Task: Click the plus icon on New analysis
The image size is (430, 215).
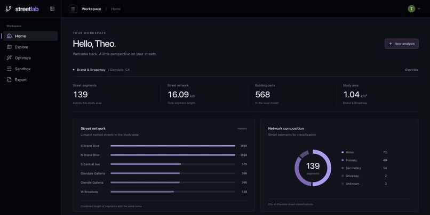Action: coord(391,44)
